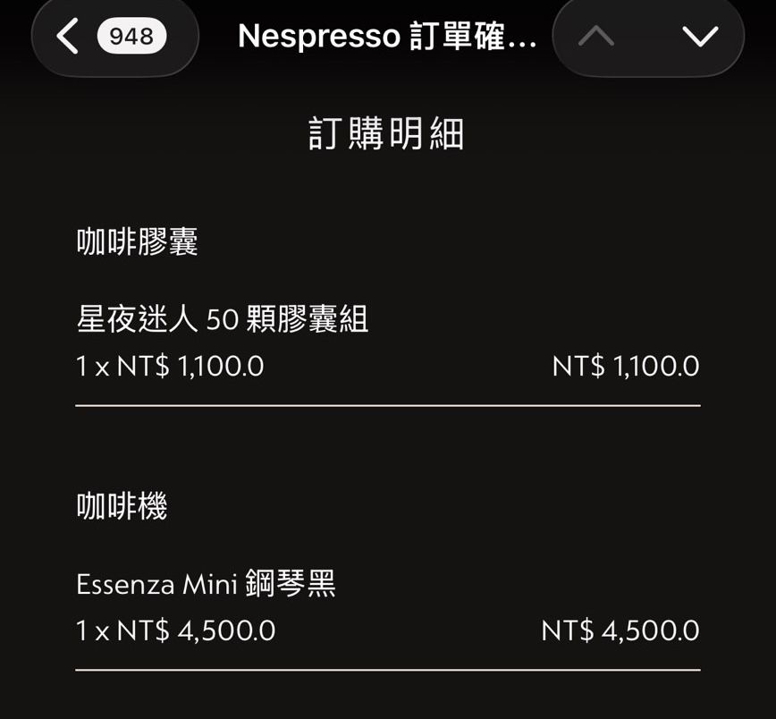The image size is (776, 719).
Task: Tap the machine quantity 1 x
Action: tap(92, 631)
